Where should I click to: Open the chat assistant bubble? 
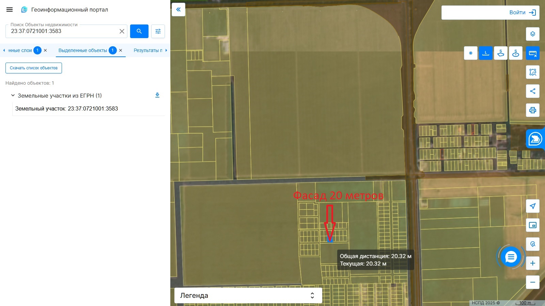click(x=511, y=257)
